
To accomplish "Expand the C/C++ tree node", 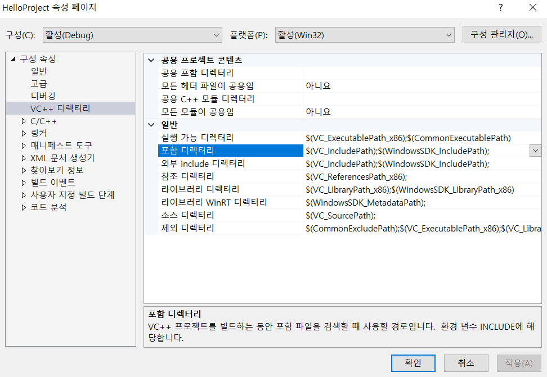I will tap(24, 121).
